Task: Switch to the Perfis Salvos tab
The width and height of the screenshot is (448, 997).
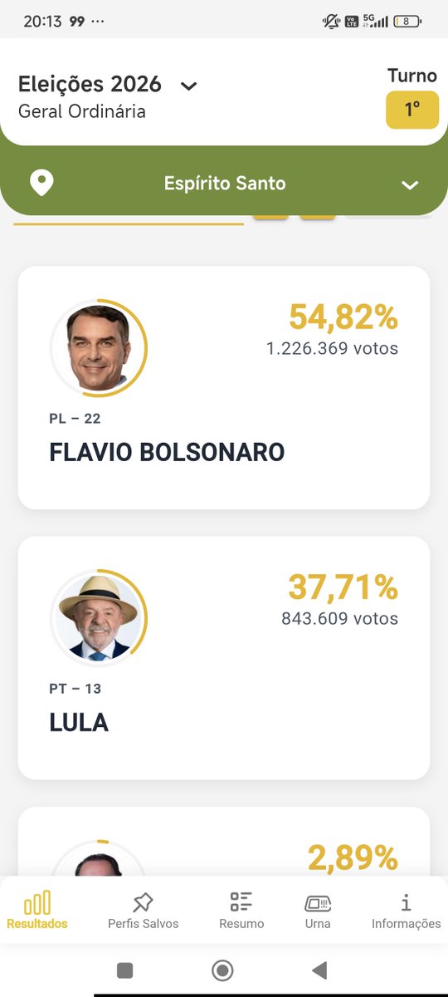Action: tap(143, 910)
